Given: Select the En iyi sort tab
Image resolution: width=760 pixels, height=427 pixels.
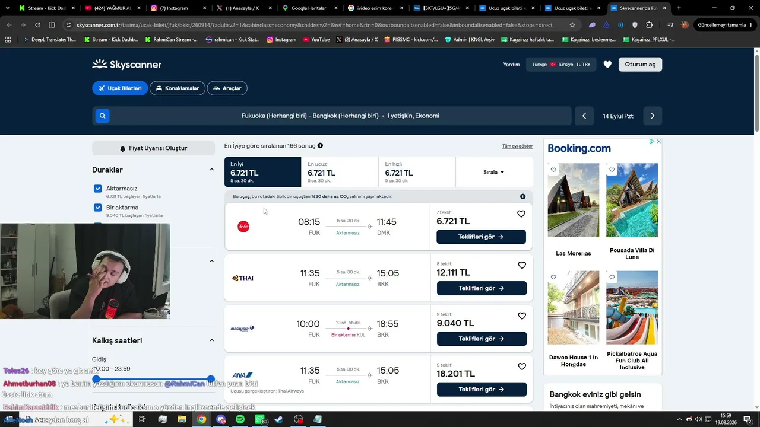Looking at the screenshot, I should tap(262, 172).
